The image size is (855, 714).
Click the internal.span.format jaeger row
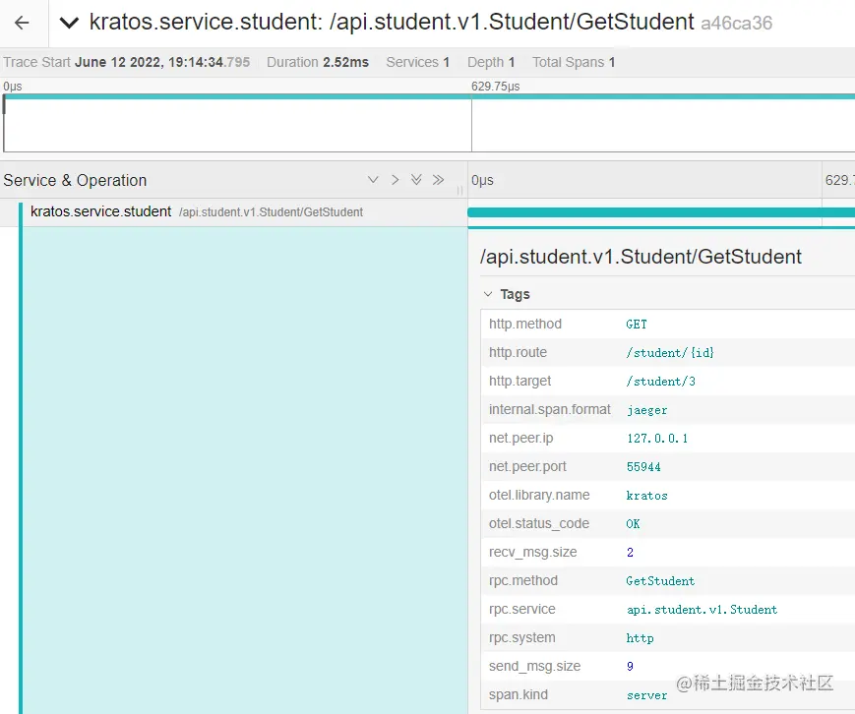(668, 410)
